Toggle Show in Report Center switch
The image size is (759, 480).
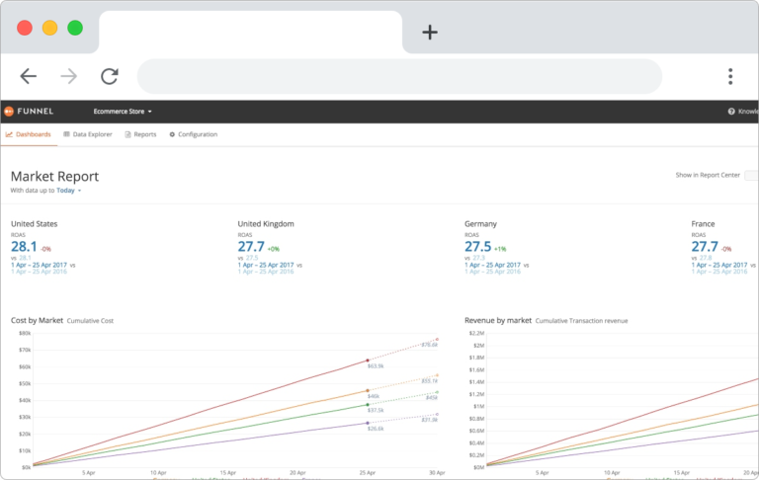click(752, 175)
